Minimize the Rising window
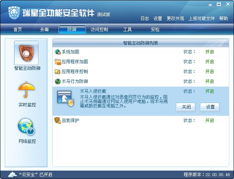234x179 pixels. [210, 5]
